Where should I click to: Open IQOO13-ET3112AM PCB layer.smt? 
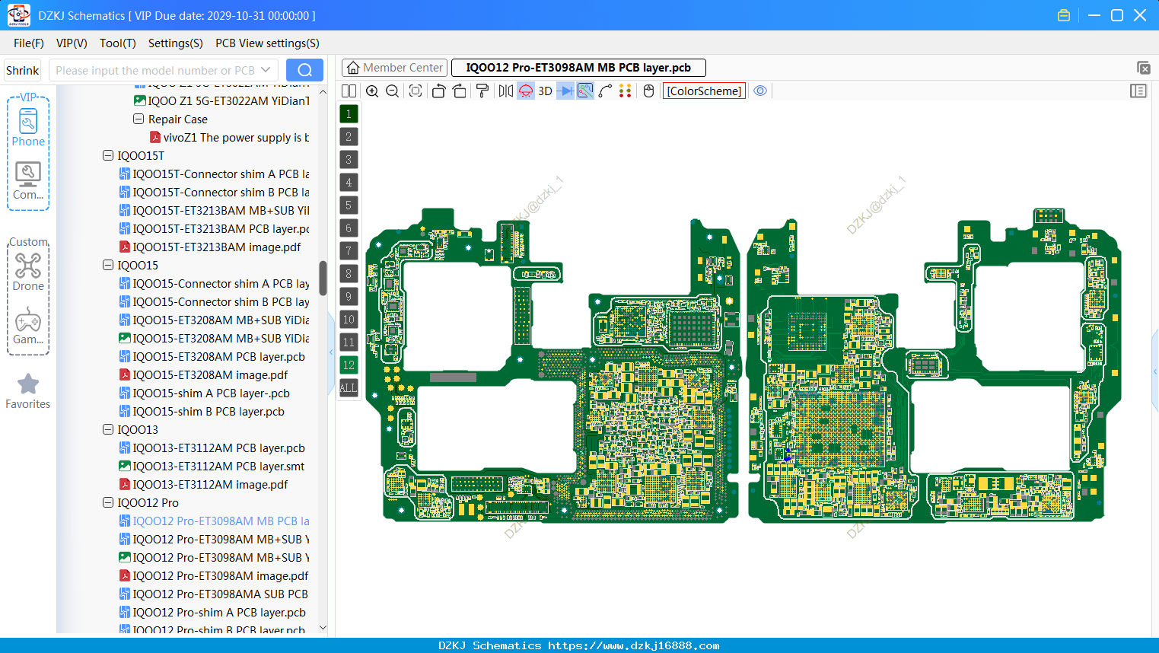tap(212, 466)
